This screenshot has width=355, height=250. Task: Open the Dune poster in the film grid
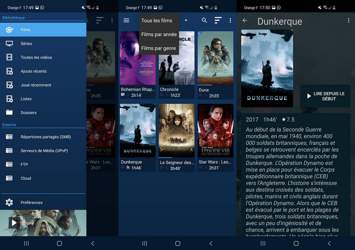[215, 58]
